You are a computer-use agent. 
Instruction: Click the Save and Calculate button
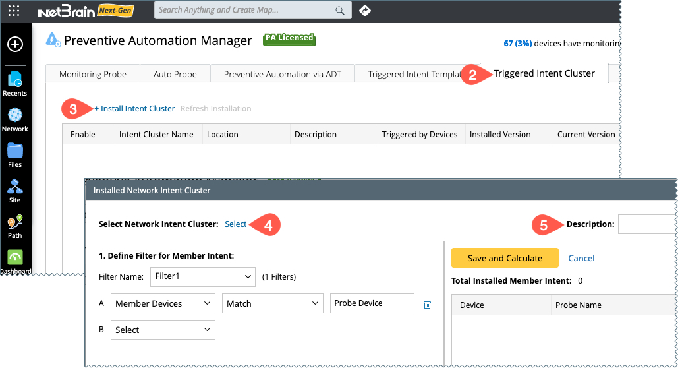[505, 258]
